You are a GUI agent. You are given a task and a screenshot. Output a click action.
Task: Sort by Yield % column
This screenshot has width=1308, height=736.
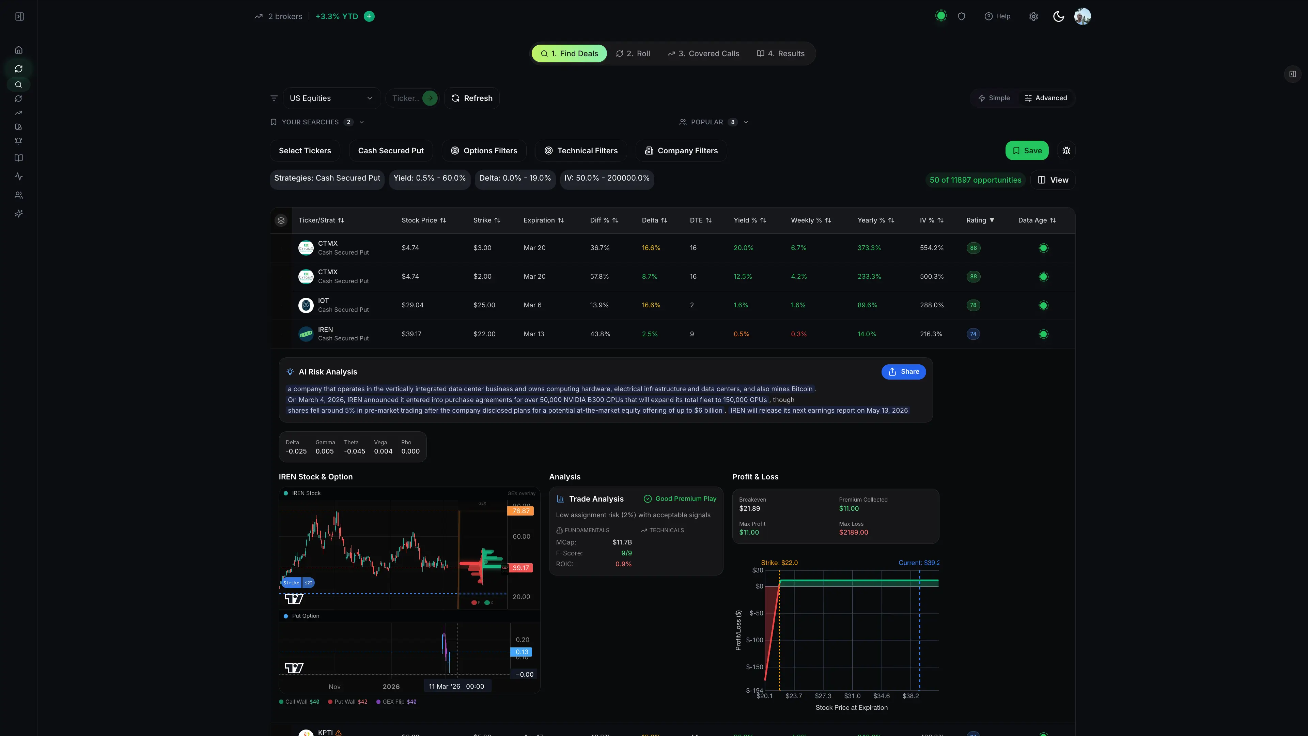(750, 220)
